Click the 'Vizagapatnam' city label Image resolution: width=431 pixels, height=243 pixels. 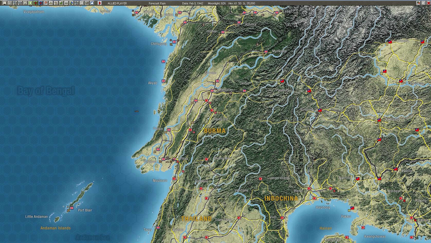pos(34,12)
